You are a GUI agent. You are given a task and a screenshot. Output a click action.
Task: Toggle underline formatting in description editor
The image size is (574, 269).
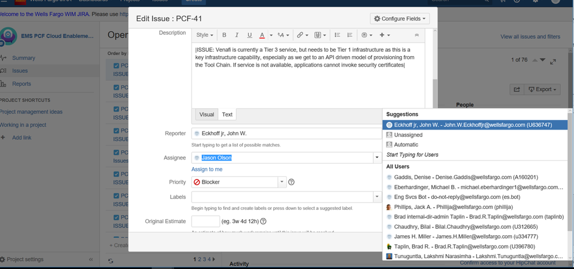pyautogui.click(x=250, y=35)
